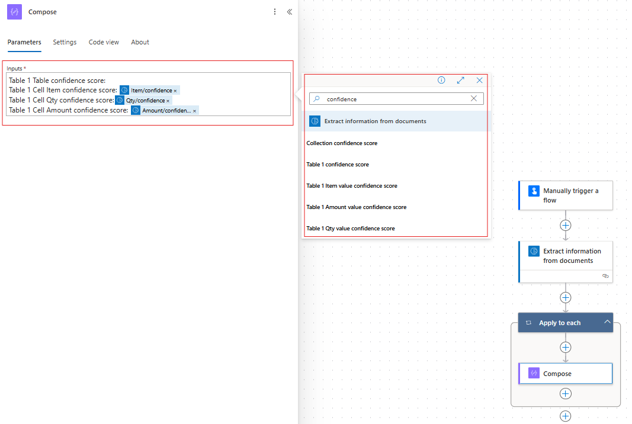Click the plus icon between trigger and Extract action
Screen dimensions: 632x424
(x=565, y=225)
